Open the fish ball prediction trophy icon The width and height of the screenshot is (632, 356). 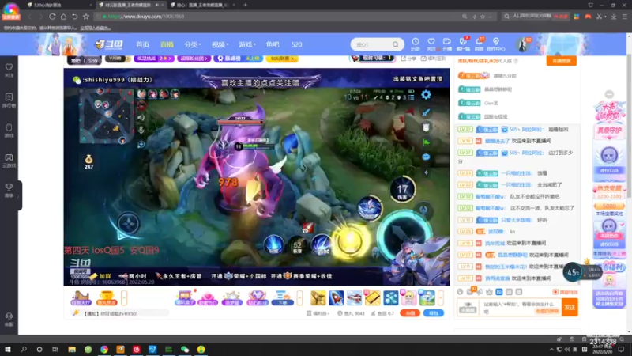click(107, 298)
